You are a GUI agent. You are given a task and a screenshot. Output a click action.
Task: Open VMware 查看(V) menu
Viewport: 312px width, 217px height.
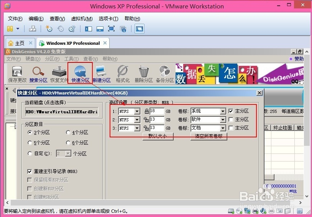[57, 19]
